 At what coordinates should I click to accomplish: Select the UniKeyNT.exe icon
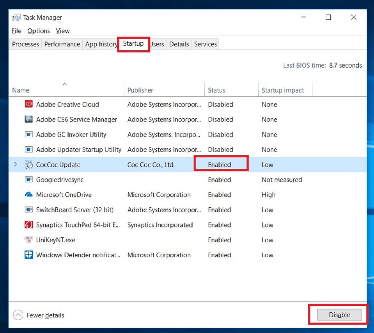point(29,240)
